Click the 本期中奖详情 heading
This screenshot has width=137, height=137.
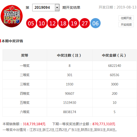point(12,41)
